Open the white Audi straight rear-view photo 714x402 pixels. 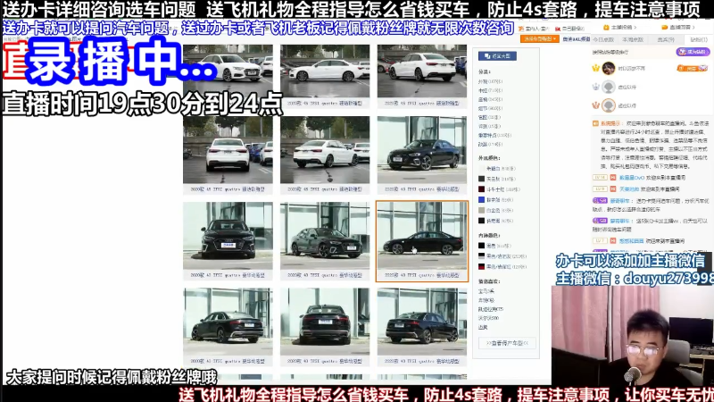tap(228, 150)
